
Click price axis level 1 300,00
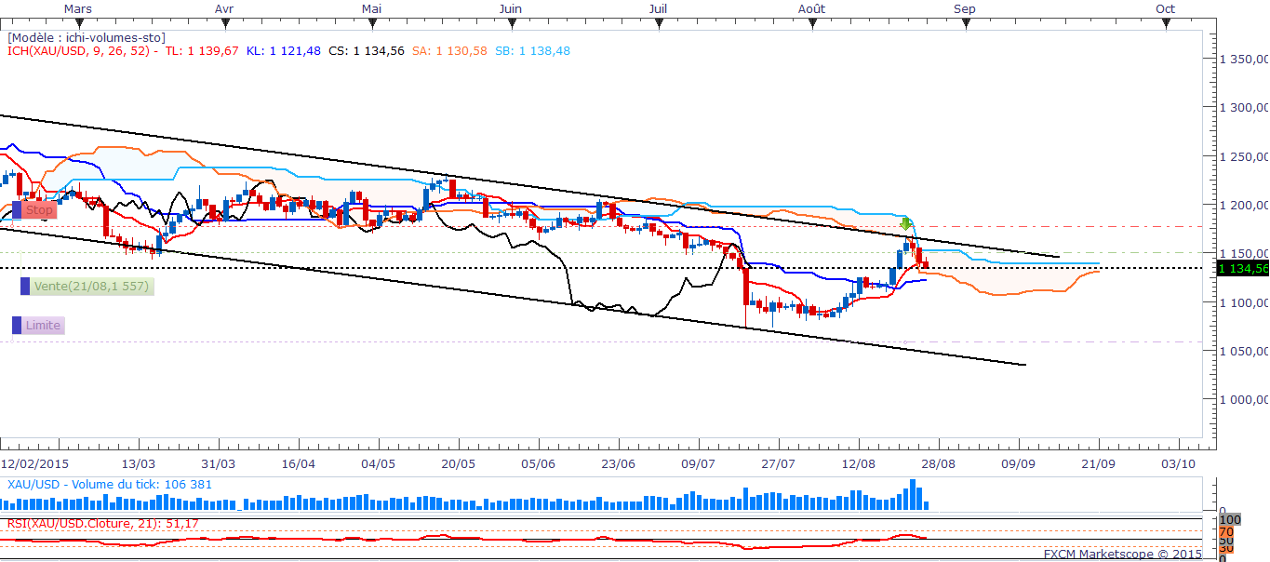click(1245, 107)
